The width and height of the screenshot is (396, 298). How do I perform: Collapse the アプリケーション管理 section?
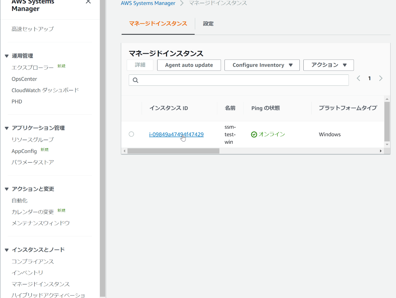click(x=7, y=128)
